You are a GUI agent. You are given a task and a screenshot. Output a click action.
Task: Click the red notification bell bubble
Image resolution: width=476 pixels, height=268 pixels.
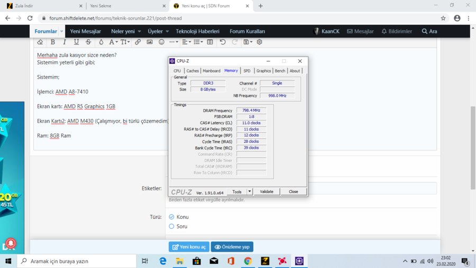coord(11,243)
